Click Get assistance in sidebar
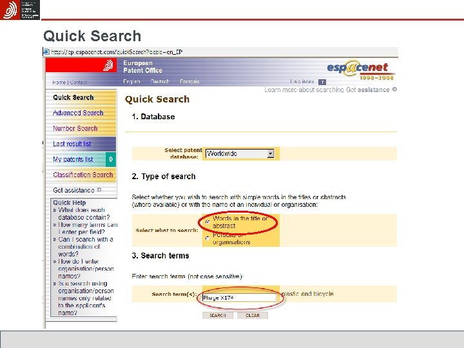Viewport: 464px width, 348px height. (73, 190)
